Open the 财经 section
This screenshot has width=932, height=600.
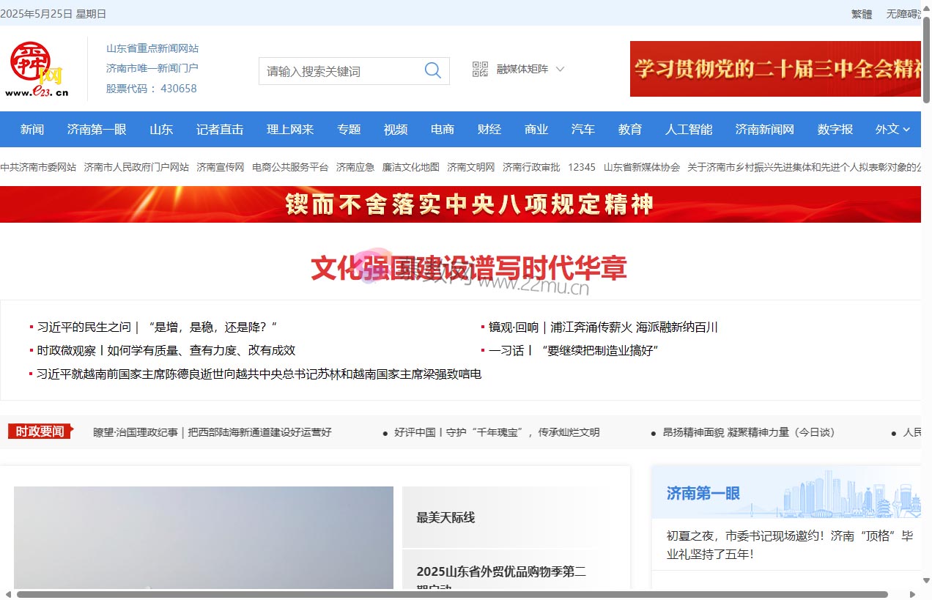click(x=489, y=129)
